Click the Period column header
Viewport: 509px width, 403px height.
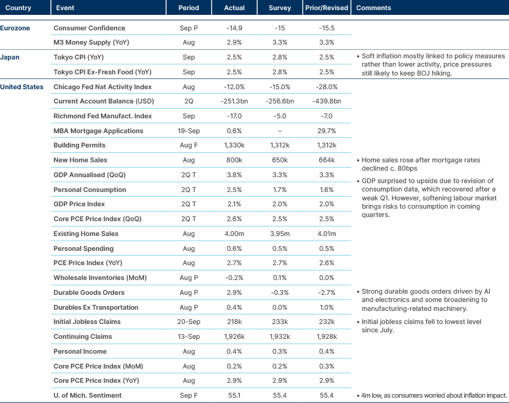[189, 8]
